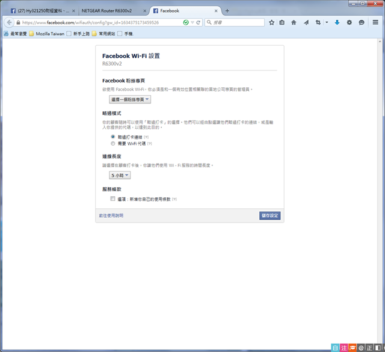Show bookmarks list clipboard icon
This screenshot has width=385, height=352.
pyautogui.click(x=282, y=23)
